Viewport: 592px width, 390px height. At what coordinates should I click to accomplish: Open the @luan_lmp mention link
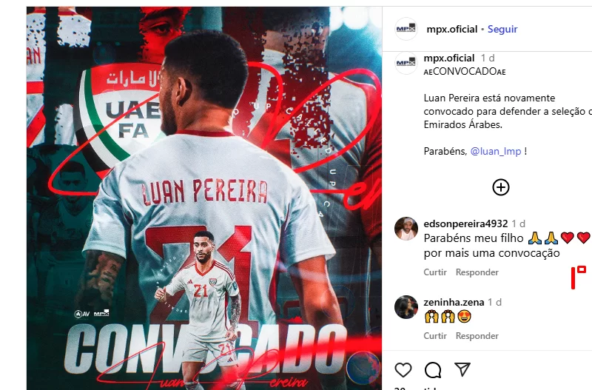point(495,152)
